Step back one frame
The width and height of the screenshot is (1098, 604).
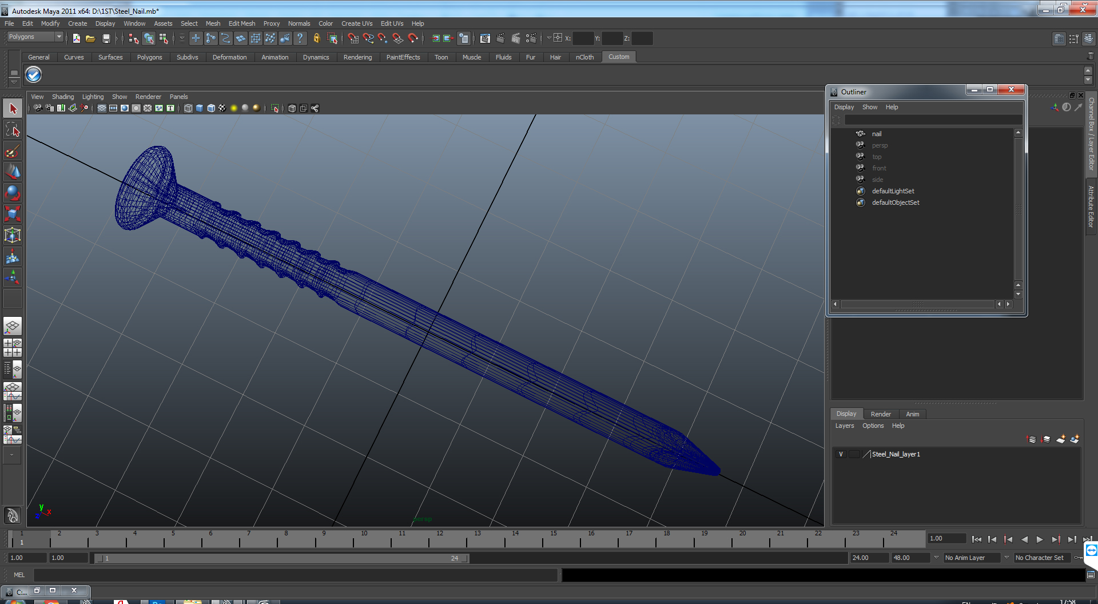992,539
